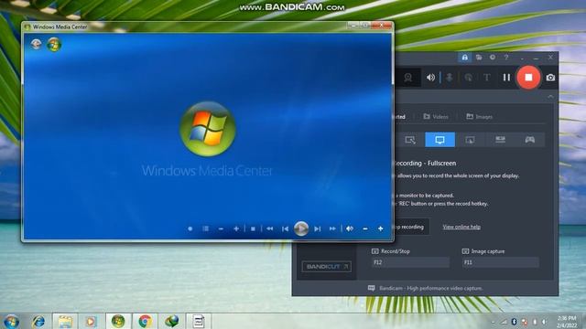
Task: Toggle the mouse cursor effect in Bandicam
Action: [x=468, y=77]
